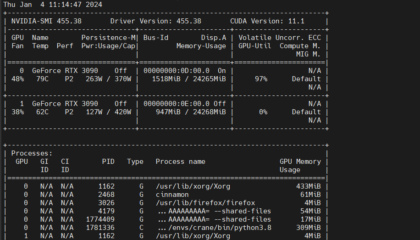Screen dimensions: 420x240
Task: Click the timestamp Thu Jan 4 11:14:47 2024
Action: pyautogui.click(x=53, y=5)
